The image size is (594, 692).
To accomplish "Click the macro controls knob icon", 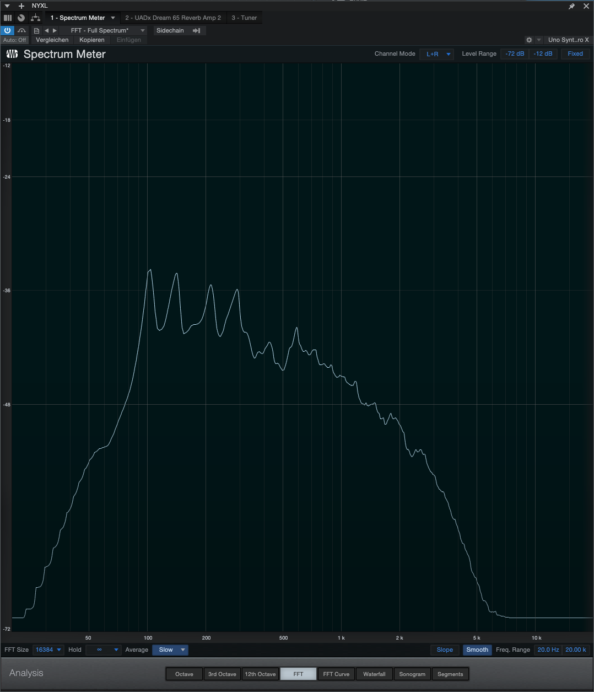I will (x=21, y=18).
